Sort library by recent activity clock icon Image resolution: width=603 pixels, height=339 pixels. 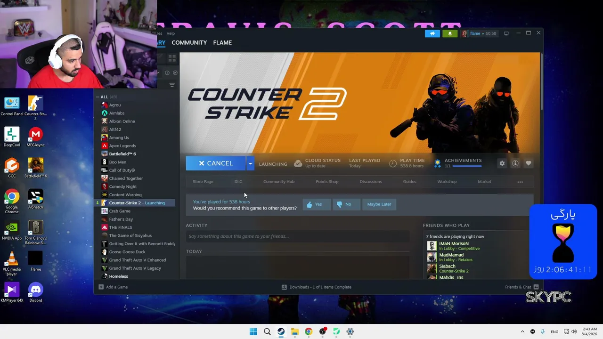[x=167, y=73]
